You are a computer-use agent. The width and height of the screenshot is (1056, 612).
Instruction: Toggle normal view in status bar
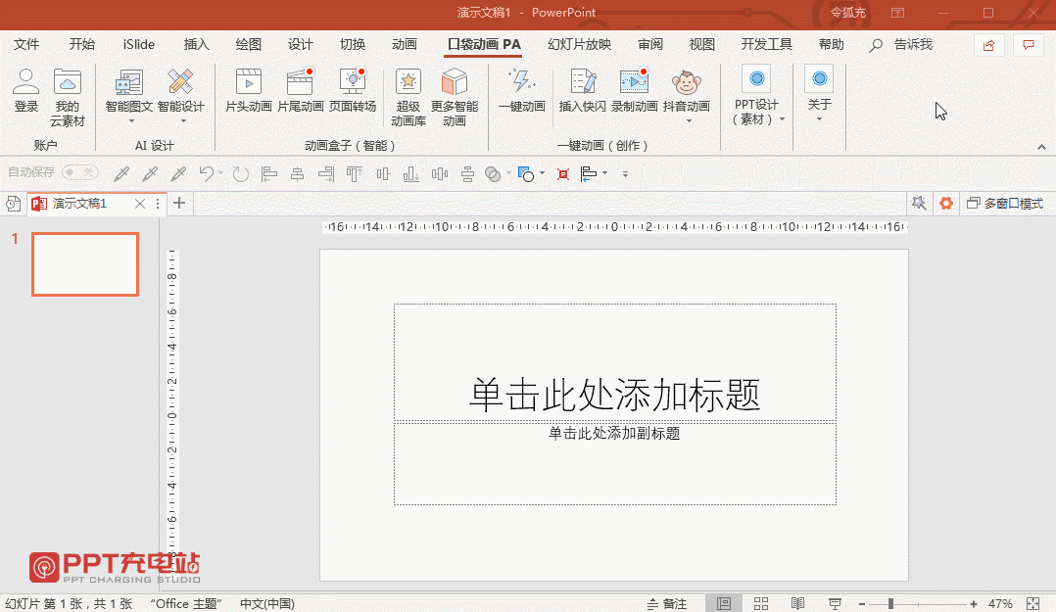coord(724,603)
